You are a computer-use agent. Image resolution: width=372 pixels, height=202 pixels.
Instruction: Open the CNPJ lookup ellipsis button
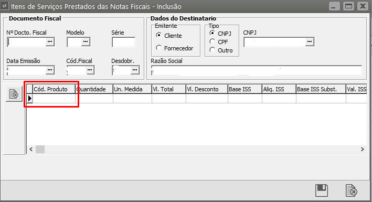(x=310, y=42)
